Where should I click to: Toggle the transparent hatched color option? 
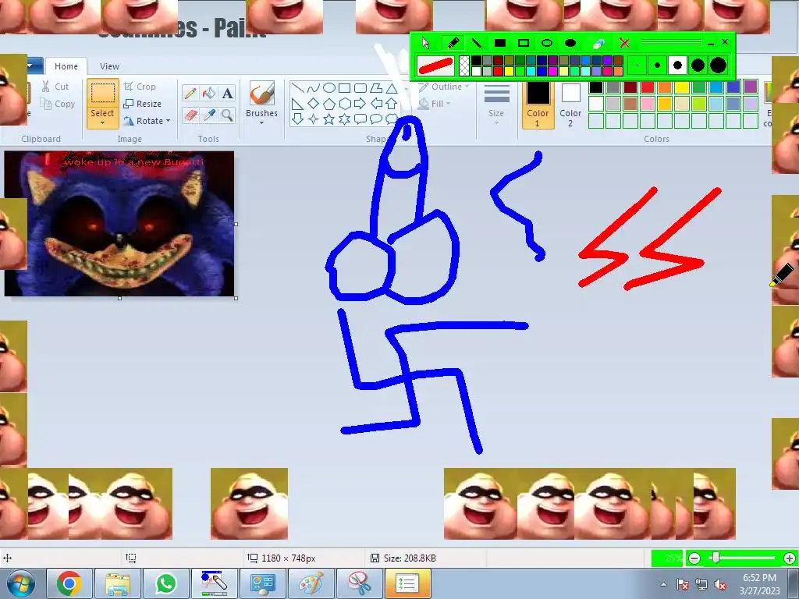tap(464, 66)
